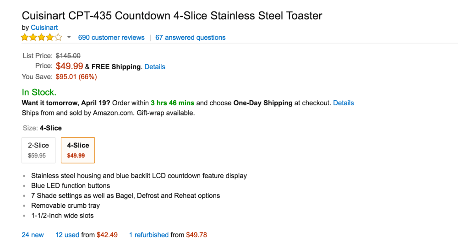Click the $49.99 main price
Image resolution: width=458 pixels, height=244 pixels.
pos(70,66)
